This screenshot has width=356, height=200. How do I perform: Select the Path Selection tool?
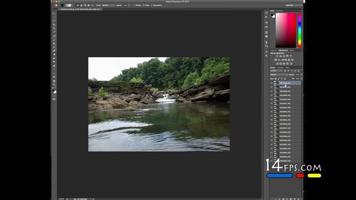[54, 73]
